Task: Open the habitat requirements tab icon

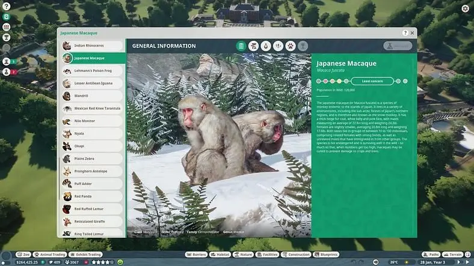Action: tap(253, 46)
